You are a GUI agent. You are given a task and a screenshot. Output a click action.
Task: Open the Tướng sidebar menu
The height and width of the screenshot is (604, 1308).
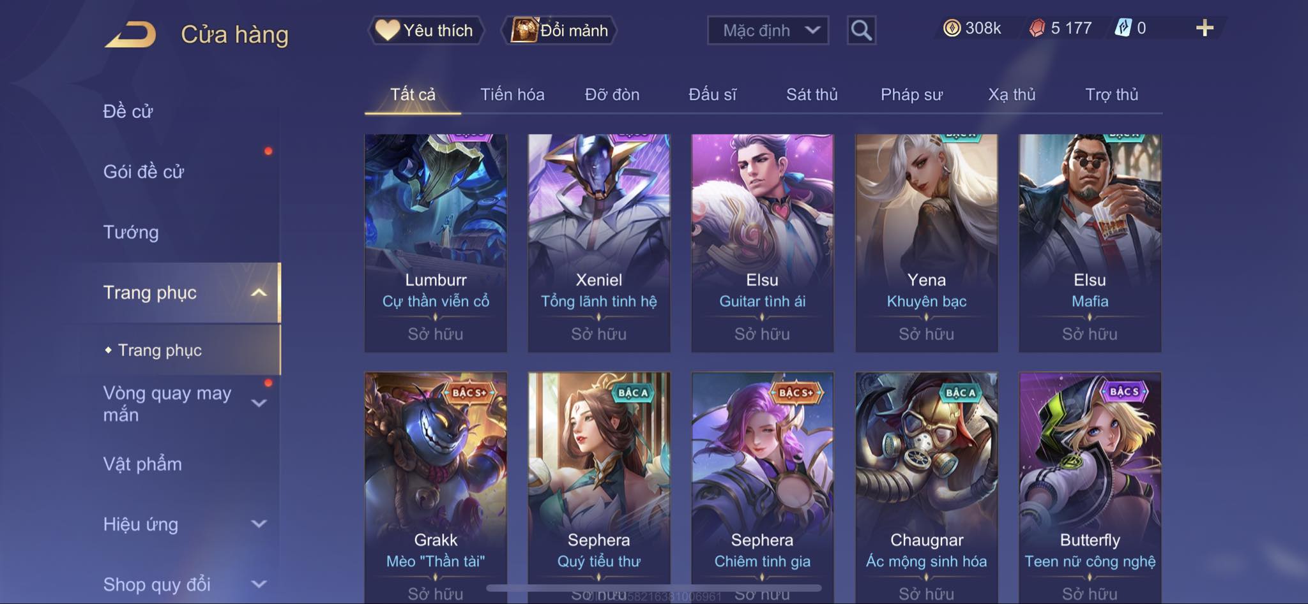(131, 232)
